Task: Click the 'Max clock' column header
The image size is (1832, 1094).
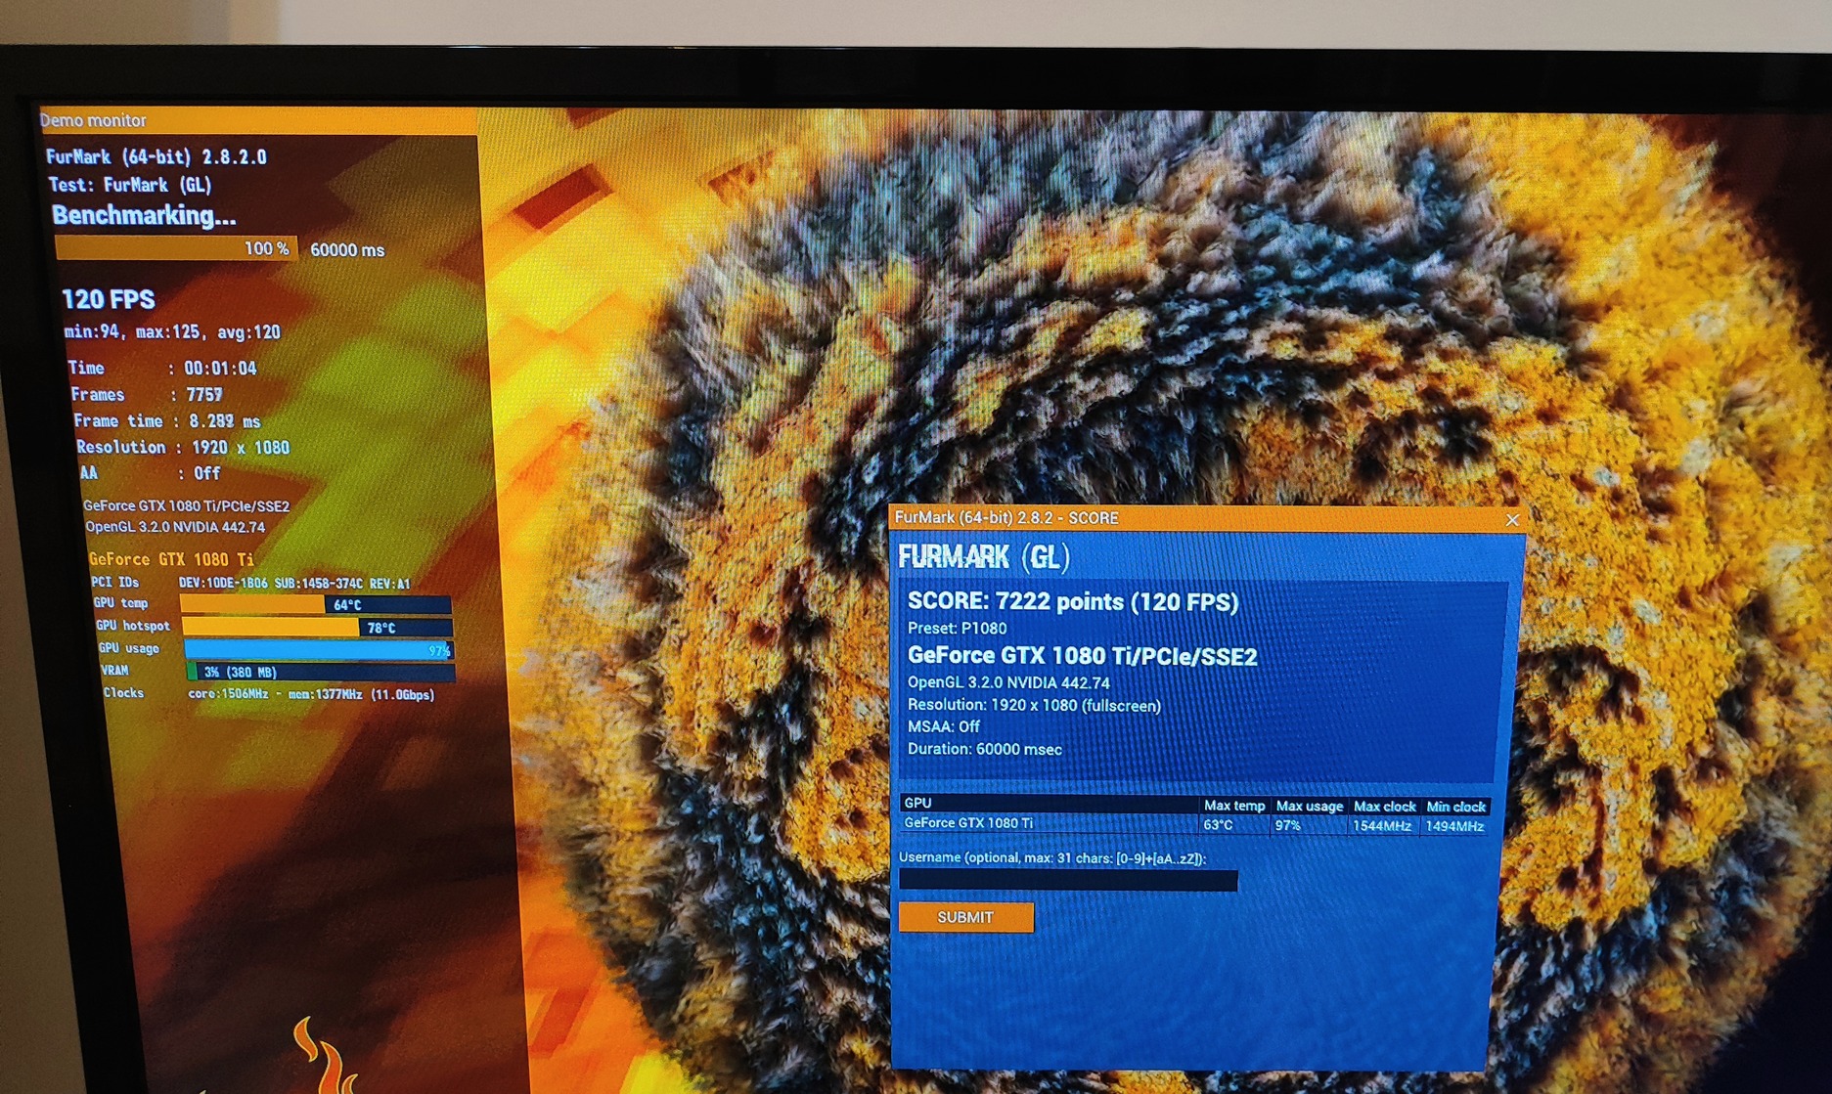Action: tap(1384, 807)
